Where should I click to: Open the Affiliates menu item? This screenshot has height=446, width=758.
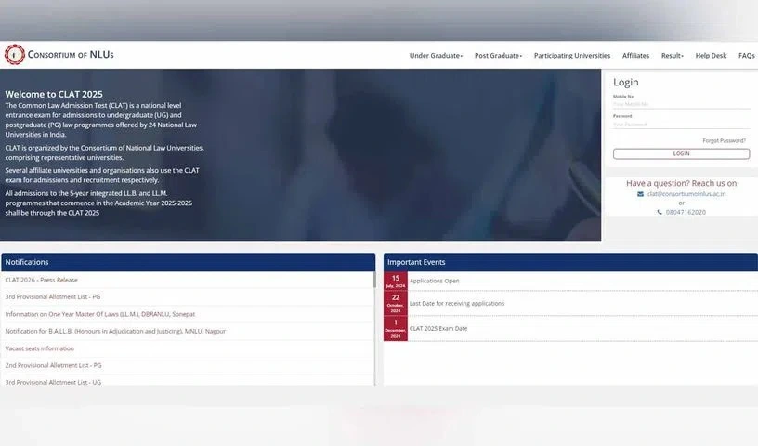[x=635, y=56]
